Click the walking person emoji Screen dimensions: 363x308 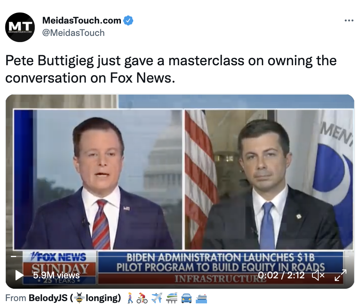pos(131,298)
